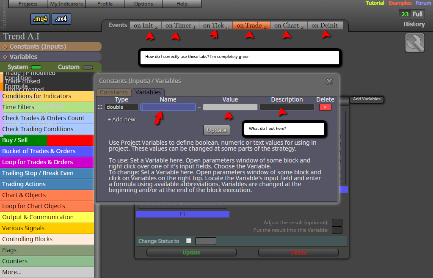Image resolution: width=433 pixels, height=278 pixels.
Task: Expand Conditions for Indicators category
Action: pos(47,96)
